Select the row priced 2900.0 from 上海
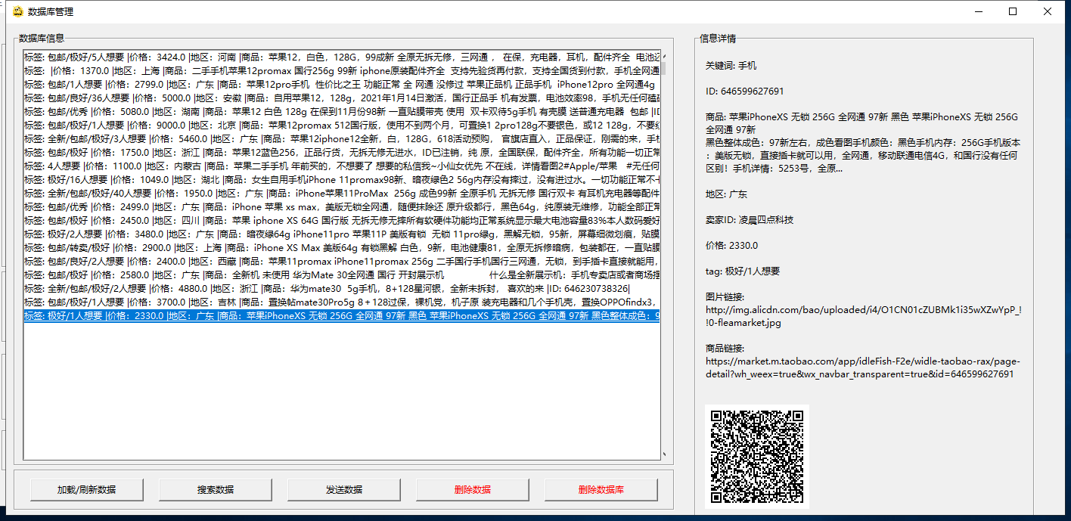 342,247
